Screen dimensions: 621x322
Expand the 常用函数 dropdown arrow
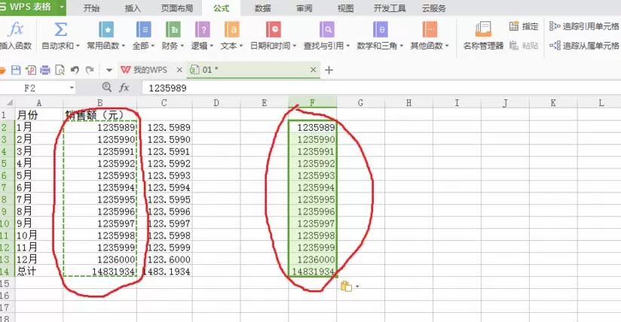123,46
